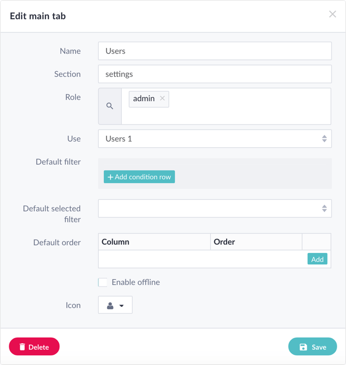
Task: Click the Use select arrows
Action: [x=324, y=139]
